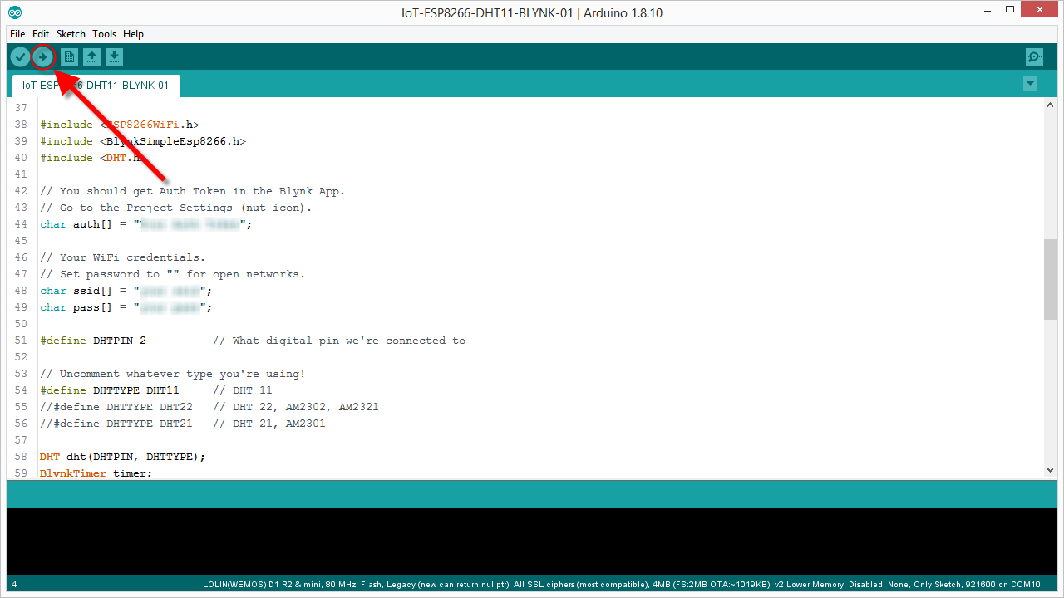This screenshot has width=1064, height=598.
Task: Open the Sketch menu
Action: click(71, 34)
